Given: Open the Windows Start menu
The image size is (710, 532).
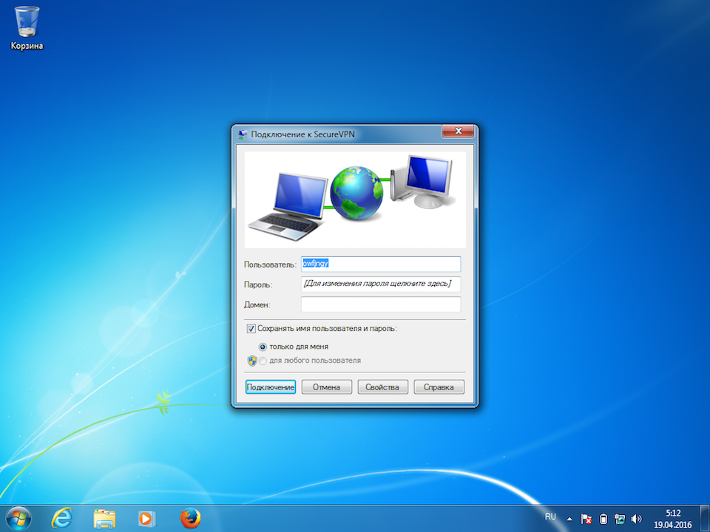Looking at the screenshot, I should (x=18, y=518).
